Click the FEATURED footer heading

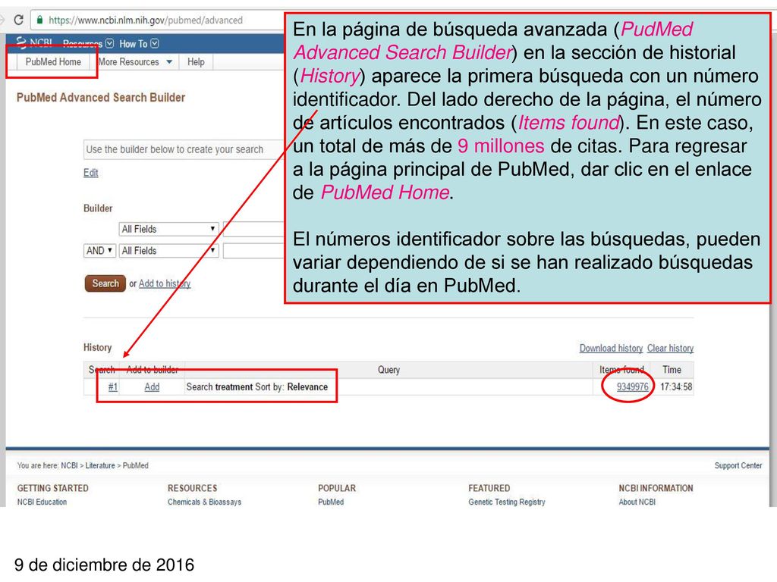tap(489, 488)
